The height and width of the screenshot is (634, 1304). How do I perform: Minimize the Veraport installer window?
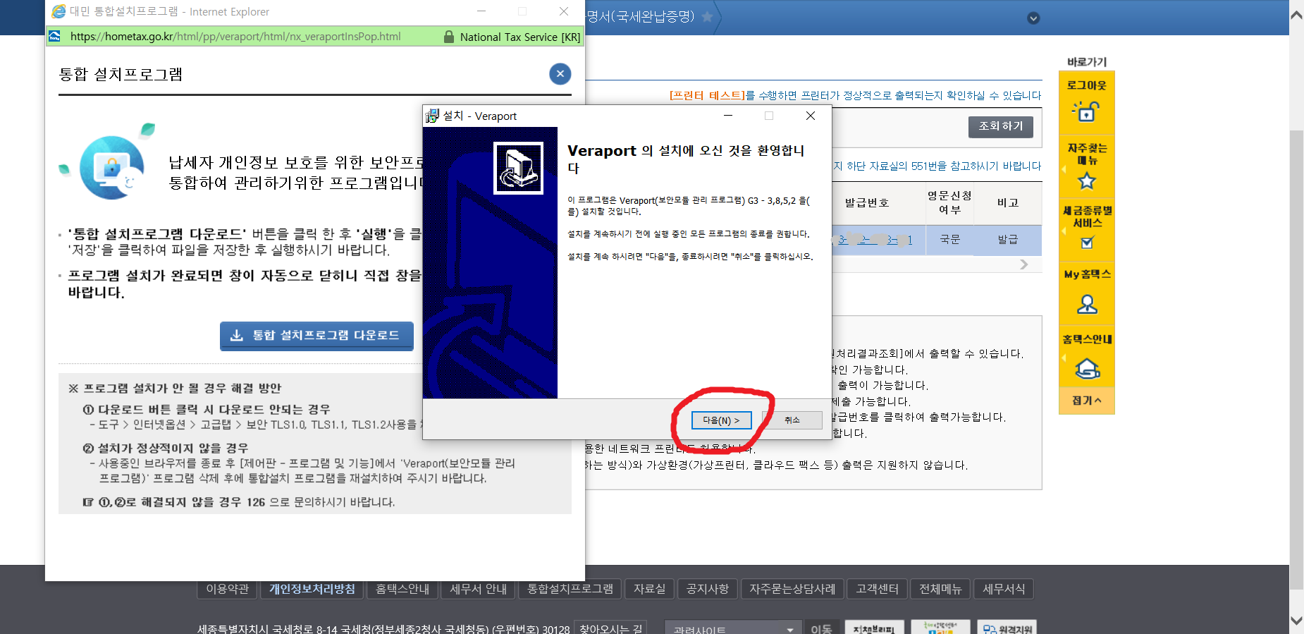coord(728,116)
